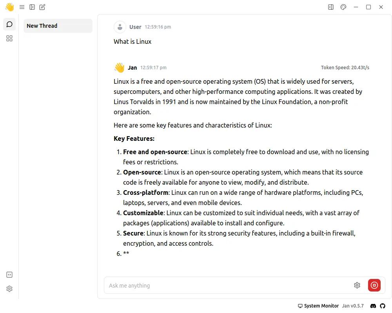Open model settings gear in message box

(357, 285)
